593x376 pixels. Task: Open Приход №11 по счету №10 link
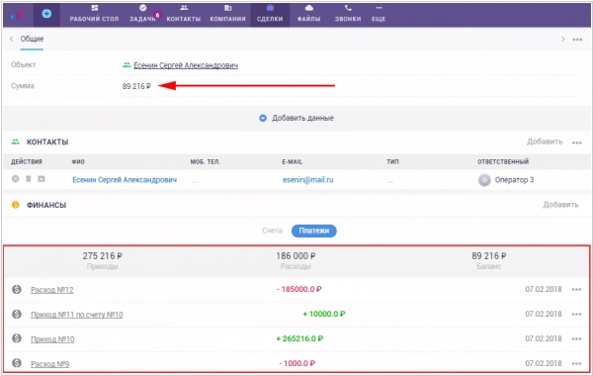(77, 315)
